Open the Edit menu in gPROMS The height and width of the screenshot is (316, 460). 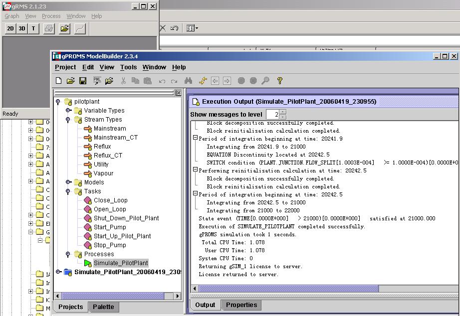pos(88,67)
